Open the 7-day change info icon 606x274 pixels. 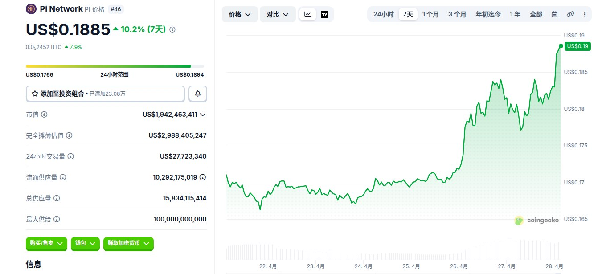coord(172,29)
